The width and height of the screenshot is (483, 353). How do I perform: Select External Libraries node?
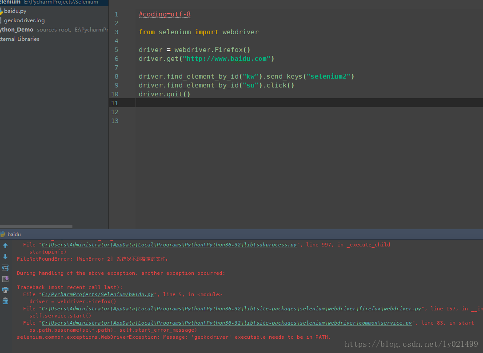pyautogui.click(x=20, y=39)
